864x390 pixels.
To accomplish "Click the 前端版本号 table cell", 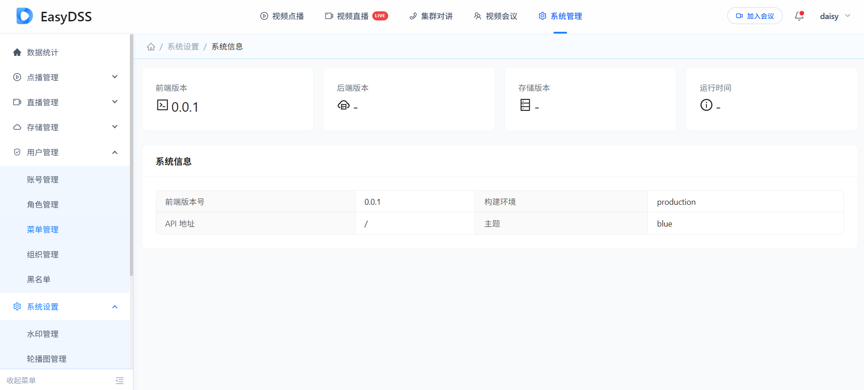I will click(256, 202).
